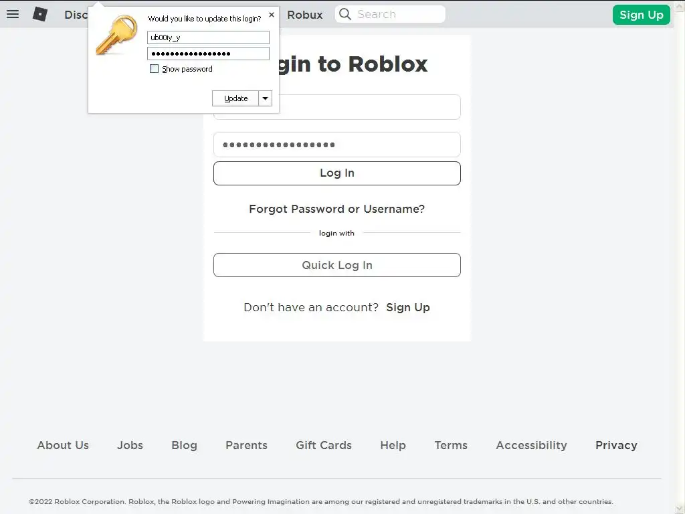
Task: Click the popup password field
Action: pos(209,54)
